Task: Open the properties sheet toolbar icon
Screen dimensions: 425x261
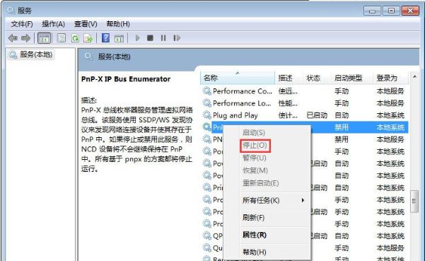Action: coord(62,38)
